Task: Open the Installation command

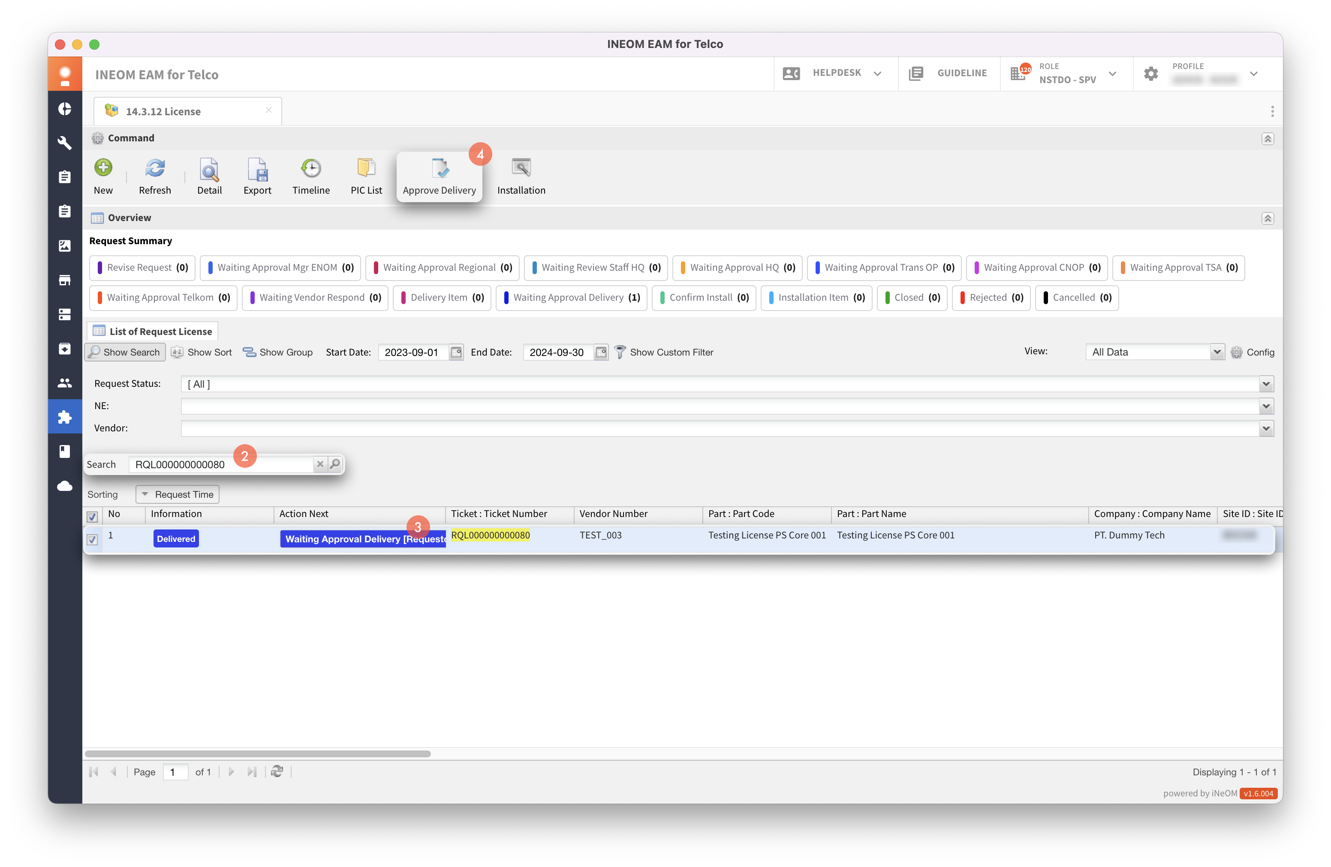Action: (x=521, y=176)
